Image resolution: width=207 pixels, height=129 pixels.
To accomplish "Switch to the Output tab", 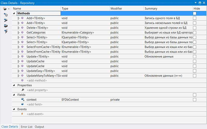I will click(x=39, y=127).
